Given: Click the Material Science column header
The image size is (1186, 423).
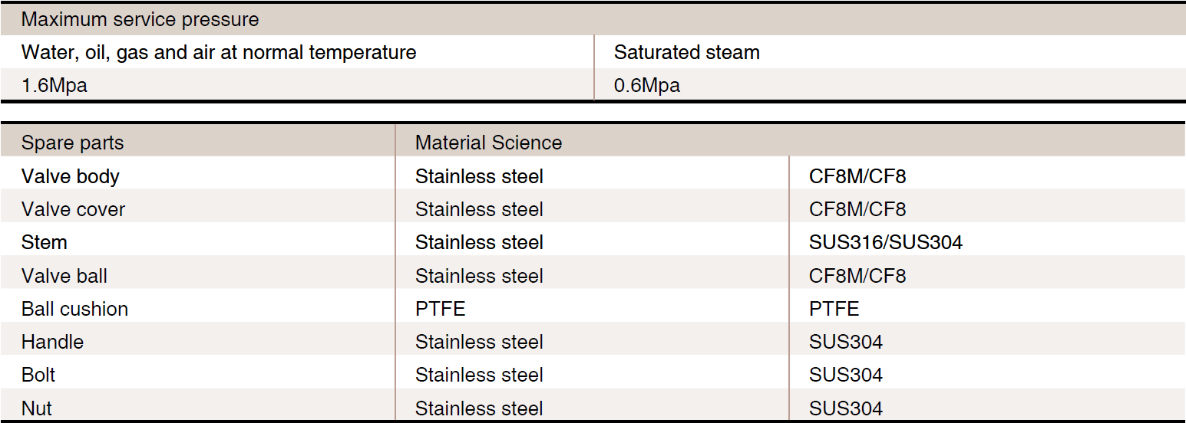Looking at the screenshot, I should 488,143.
